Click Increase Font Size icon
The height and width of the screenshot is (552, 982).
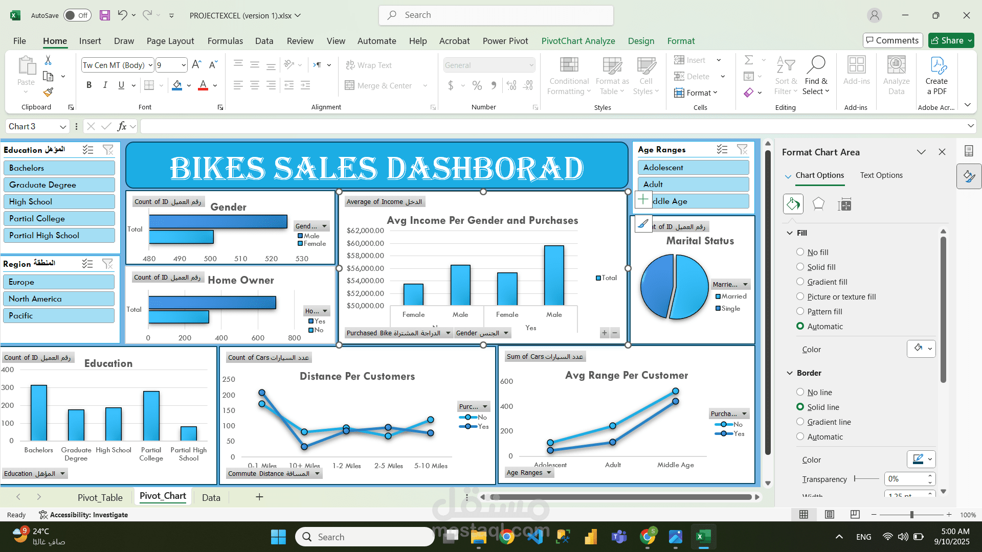click(196, 65)
